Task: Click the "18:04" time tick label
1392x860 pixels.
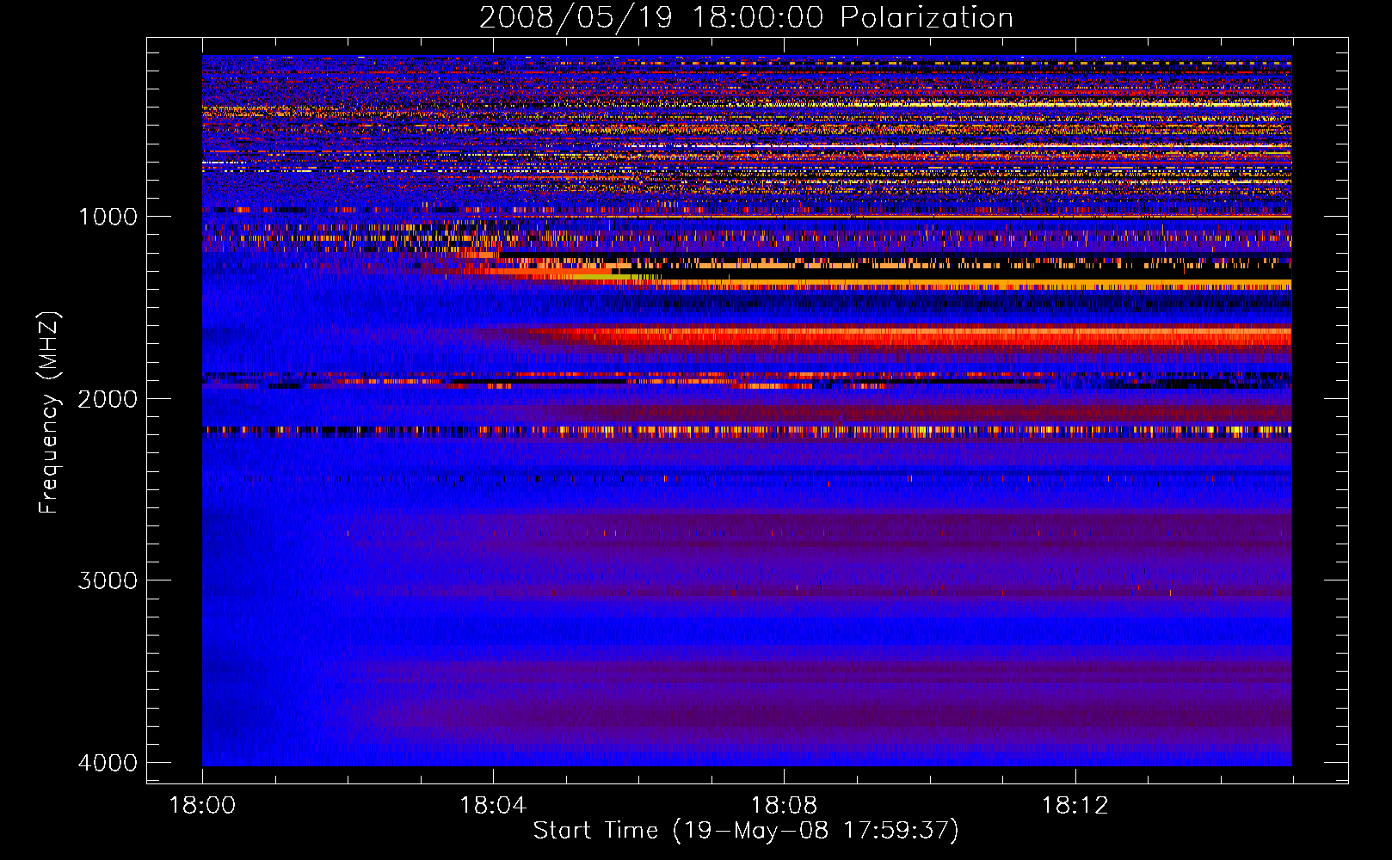Action: [x=493, y=805]
